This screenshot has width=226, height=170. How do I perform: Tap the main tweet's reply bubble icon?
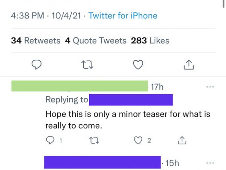pyautogui.click(x=37, y=65)
